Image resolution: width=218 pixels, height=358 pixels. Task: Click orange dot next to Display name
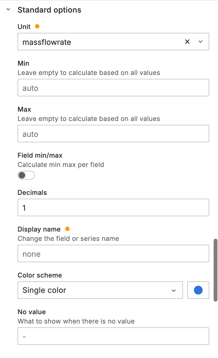coord(67,229)
